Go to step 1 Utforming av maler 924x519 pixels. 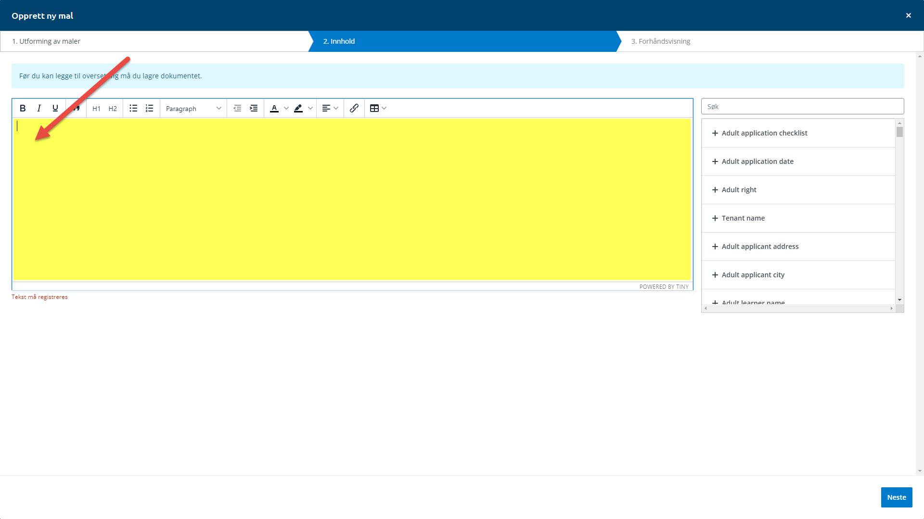point(46,41)
